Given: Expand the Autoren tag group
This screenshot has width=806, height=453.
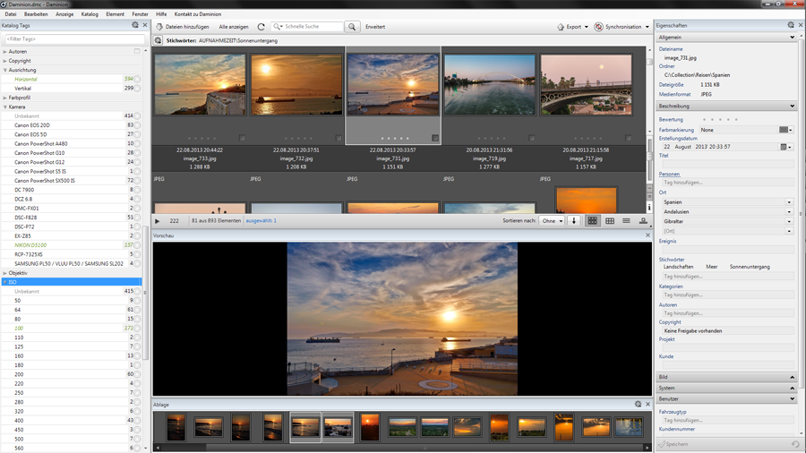Looking at the screenshot, I should (5, 52).
